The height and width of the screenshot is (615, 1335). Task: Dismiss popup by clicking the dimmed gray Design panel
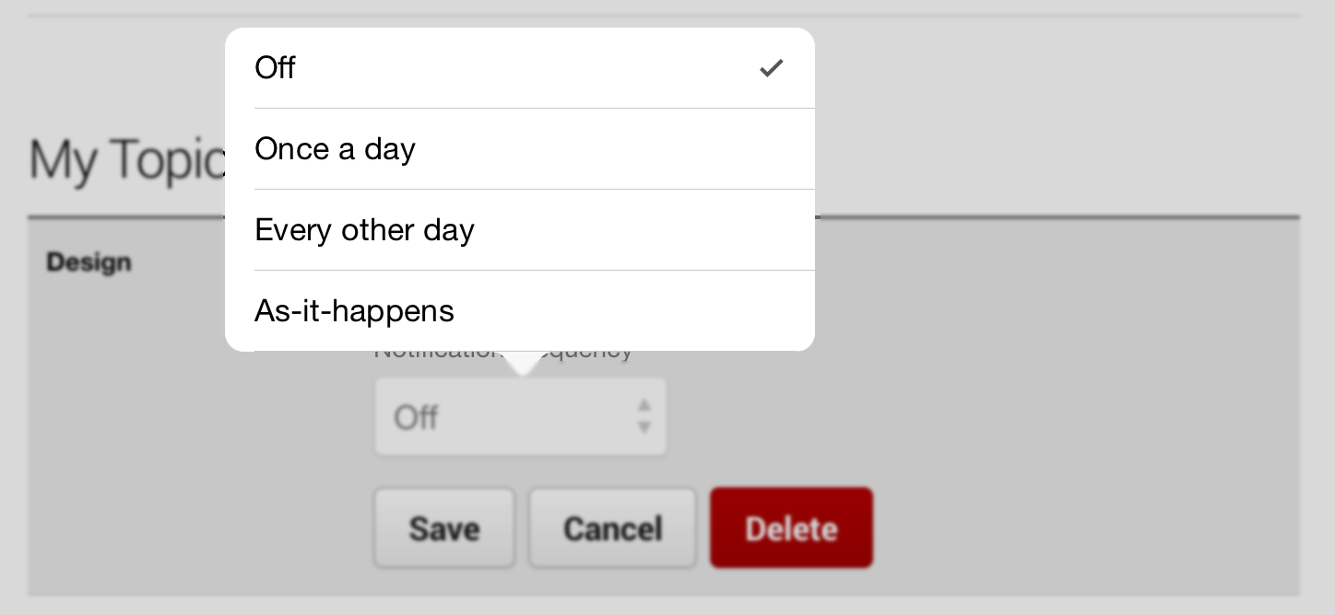(1060, 414)
